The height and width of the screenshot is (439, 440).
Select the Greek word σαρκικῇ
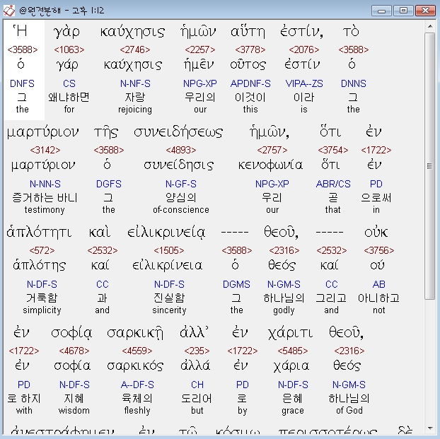pos(135,334)
